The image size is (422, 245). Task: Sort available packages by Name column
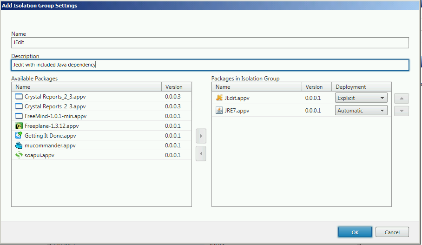coord(86,87)
